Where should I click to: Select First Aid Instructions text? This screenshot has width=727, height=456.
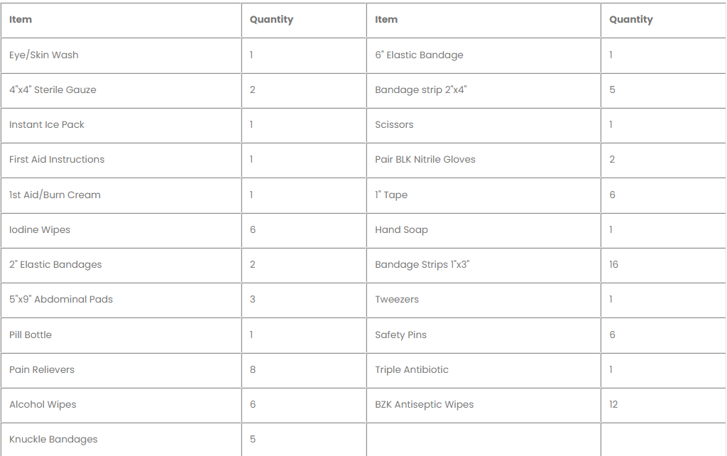click(x=57, y=159)
